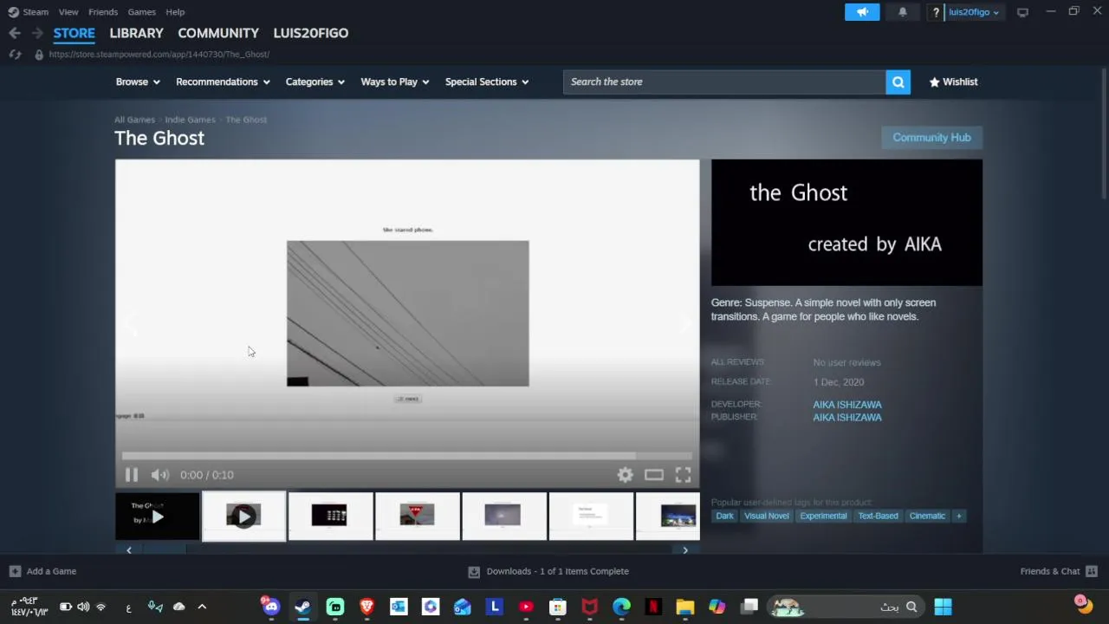Screen dimensions: 1109x624
Task: Click the store search magnifier button
Action: [898, 81]
